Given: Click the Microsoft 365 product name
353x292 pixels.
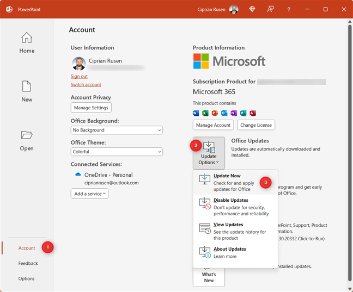Looking at the screenshot, I should [x=214, y=92].
